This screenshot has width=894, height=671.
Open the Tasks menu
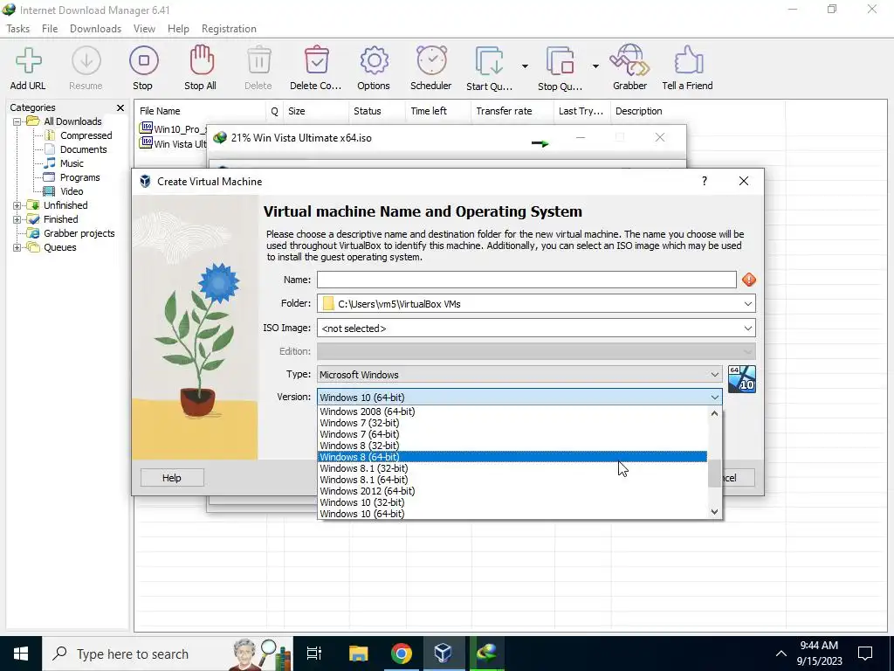click(18, 29)
